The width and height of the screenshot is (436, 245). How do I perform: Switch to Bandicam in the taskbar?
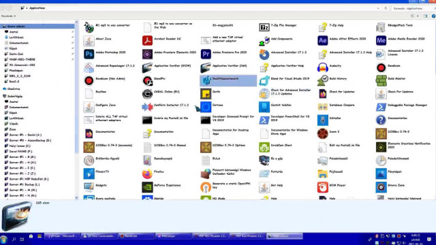(136, 236)
